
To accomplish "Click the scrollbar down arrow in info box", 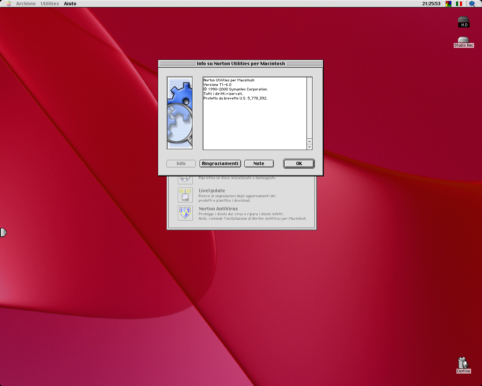I will 310,147.
